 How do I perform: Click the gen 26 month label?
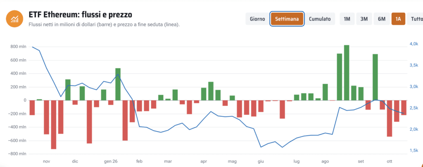pos(111,161)
